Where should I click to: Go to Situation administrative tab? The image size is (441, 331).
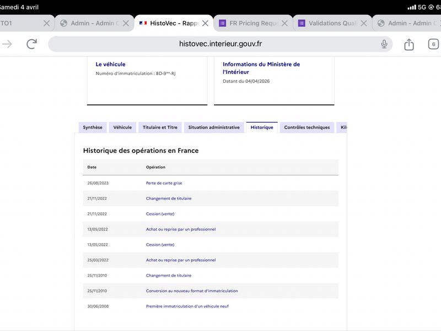[x=214, y=127]
